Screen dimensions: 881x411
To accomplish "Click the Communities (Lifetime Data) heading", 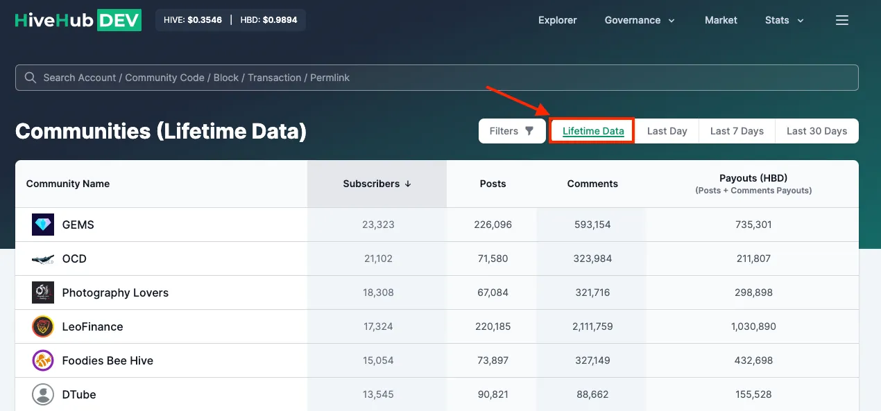I will 161,131.
